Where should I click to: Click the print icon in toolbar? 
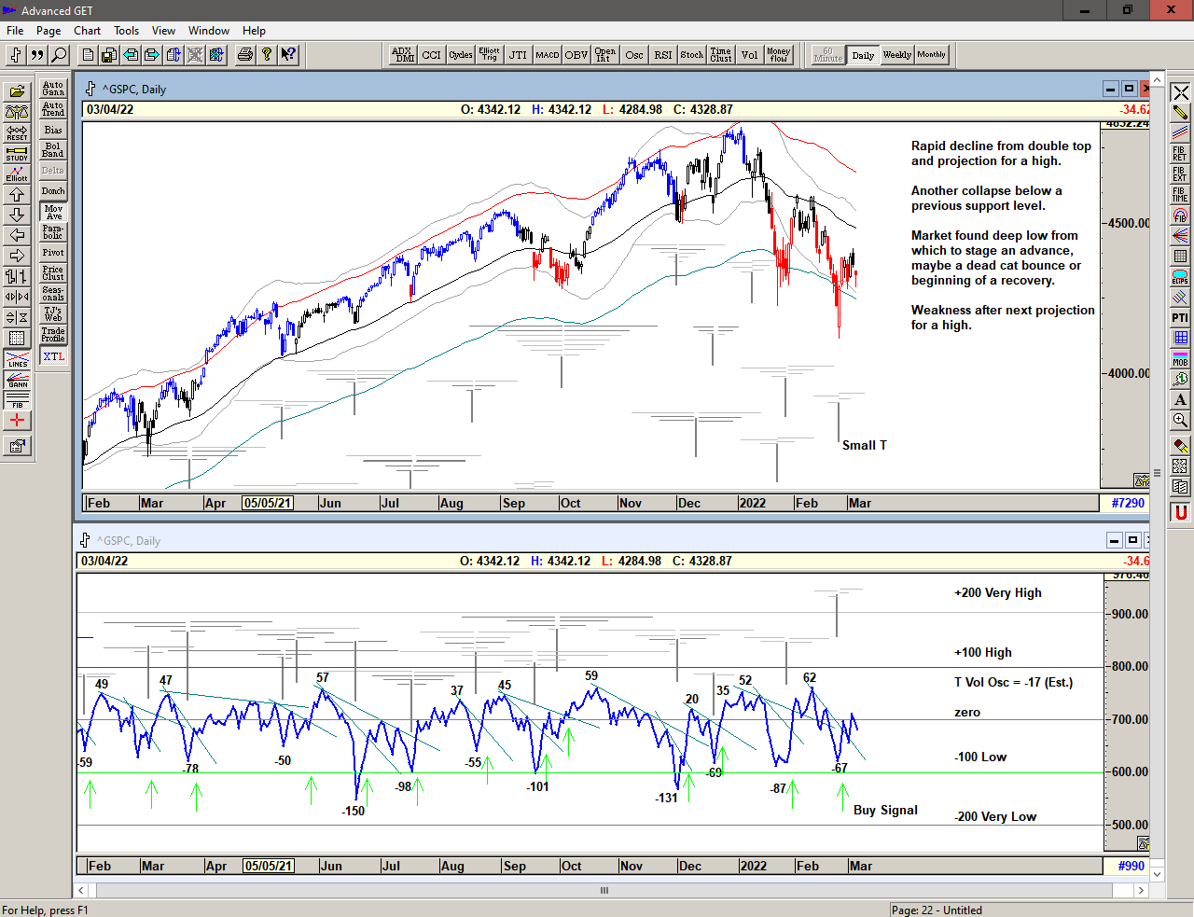click(244, 55)
